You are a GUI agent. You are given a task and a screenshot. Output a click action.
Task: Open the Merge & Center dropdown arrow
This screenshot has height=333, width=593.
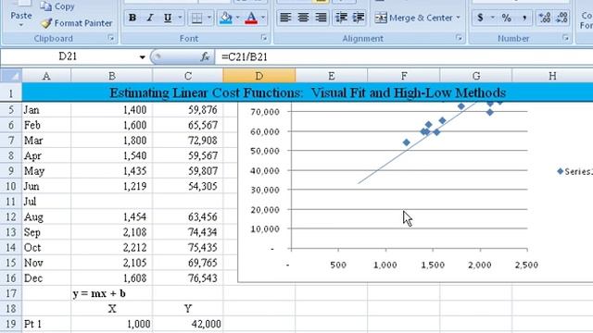(458, 18)
